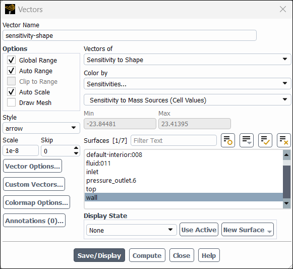Increase the Skip value with up arrow
The width and height of the screenshot is (293, 269).
76,148
